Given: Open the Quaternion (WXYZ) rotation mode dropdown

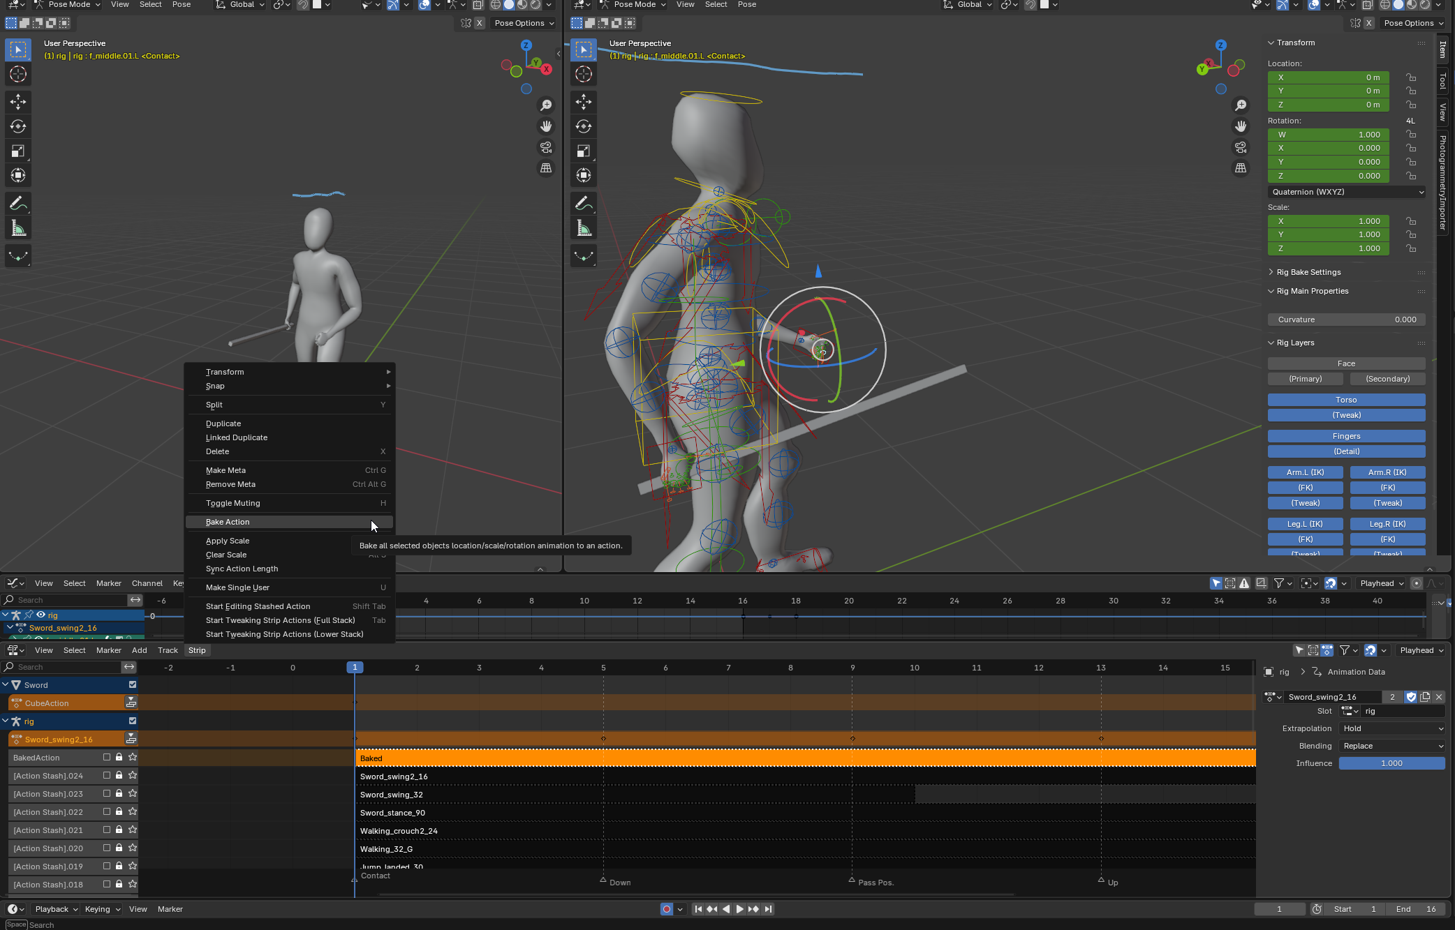Looking at the screenshot, I should [1346, 192].
